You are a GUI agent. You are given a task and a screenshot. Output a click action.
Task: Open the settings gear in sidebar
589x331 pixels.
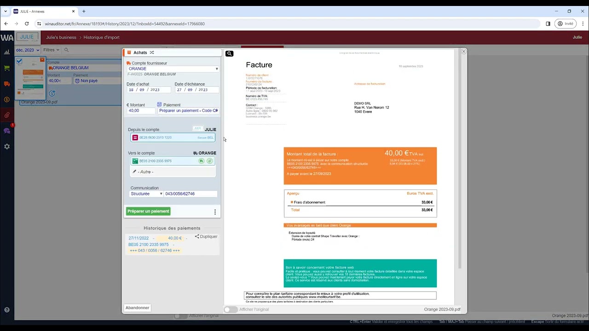coord(7,147)
